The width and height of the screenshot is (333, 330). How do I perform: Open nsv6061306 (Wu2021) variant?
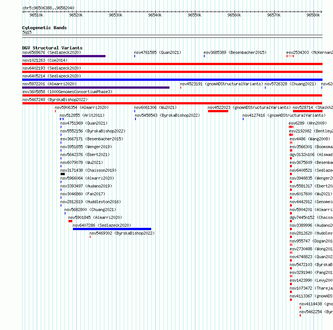(x=155, y=107)
